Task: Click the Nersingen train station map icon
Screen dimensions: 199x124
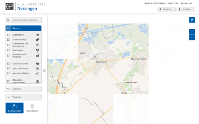Action: [95, 57]
